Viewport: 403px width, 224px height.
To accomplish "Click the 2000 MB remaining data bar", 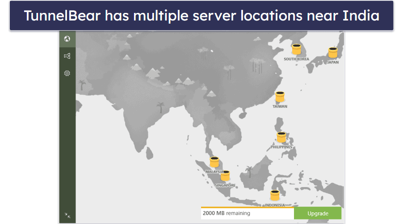I will 248,213.
